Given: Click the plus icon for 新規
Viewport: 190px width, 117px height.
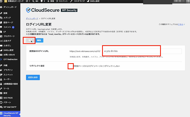Looking at the screenshot, I should (x=48, y=1).
